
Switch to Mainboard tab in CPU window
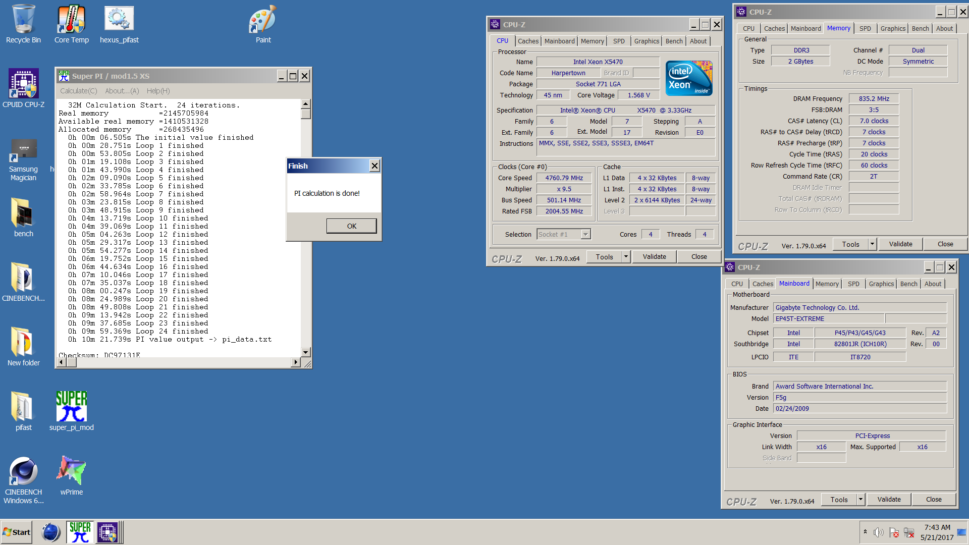[559, 41]
